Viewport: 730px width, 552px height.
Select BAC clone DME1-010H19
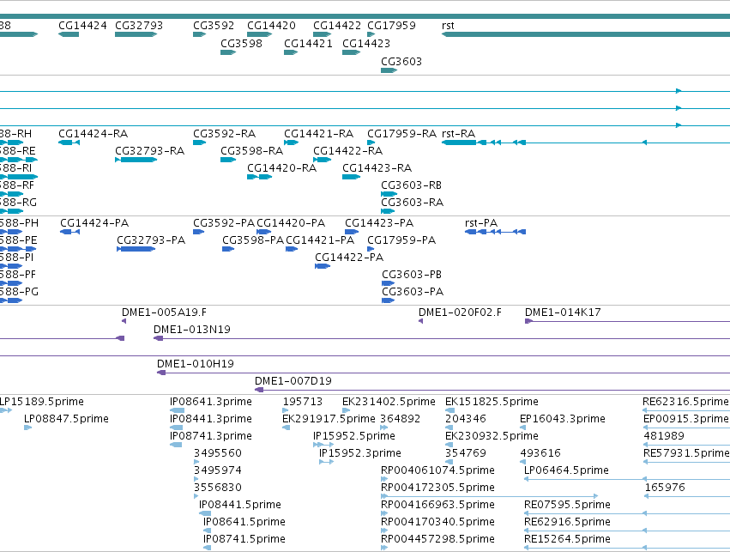[196, 364]
